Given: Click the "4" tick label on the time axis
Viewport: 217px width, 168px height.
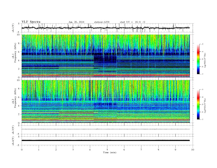Looking at the screenshot, I should (90, 150).
